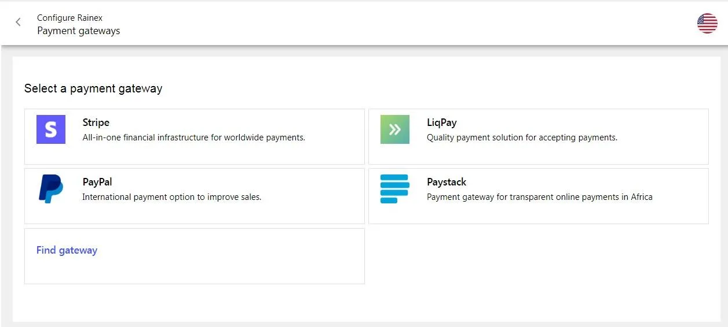Click the Paystack stacked bars logo

(395, 189)
